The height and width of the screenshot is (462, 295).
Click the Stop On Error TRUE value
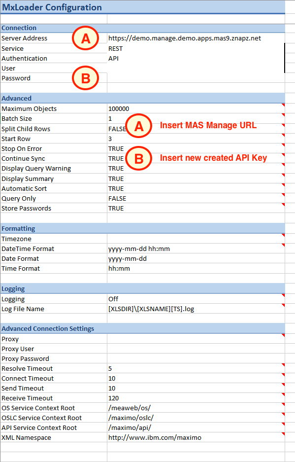pyautogui.click(x=196, y=148)
